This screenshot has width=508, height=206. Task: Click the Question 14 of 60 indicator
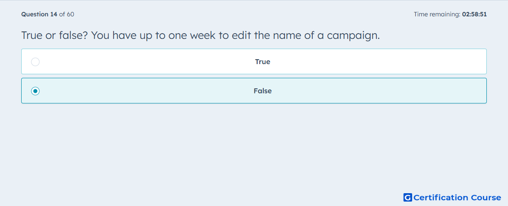[x=48, y=14]
